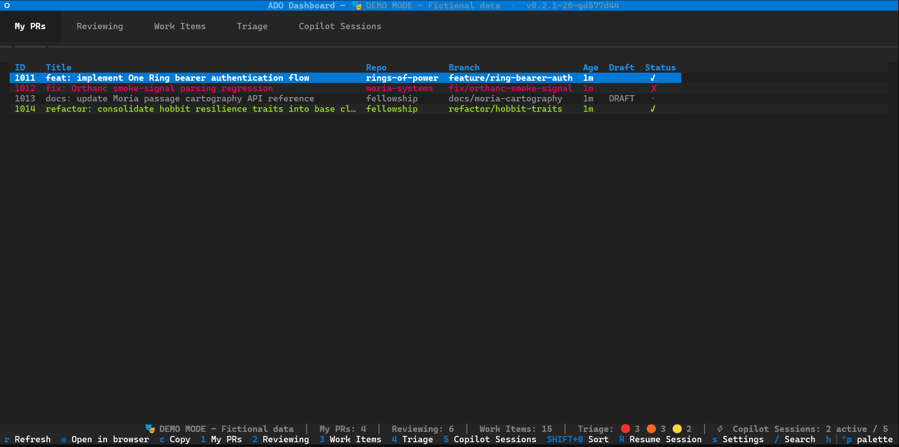The width and height of the screenshot is (899, 447).
Task: Click the green check status of PR 1014
Action: pyautogui.click(x=653, y=109)
